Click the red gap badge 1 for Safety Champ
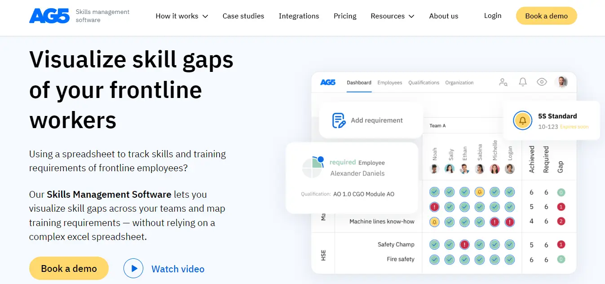The image size is (605, 284). pyautogui.click(x=561, y=244)
